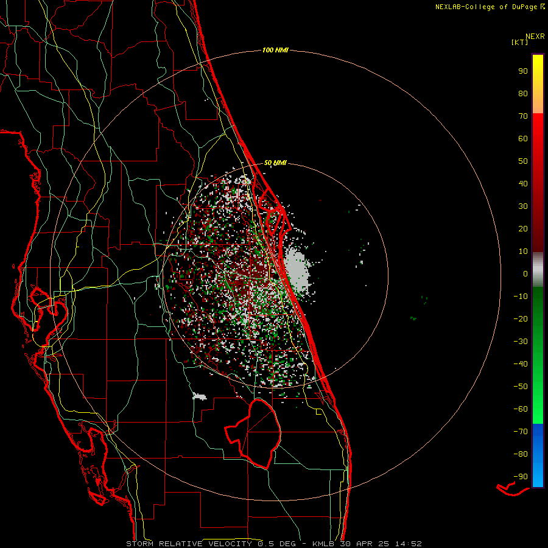The width and height of the screenshot is (548, 548).
Task: Click the positive 20 scale label
Action: 523,228
